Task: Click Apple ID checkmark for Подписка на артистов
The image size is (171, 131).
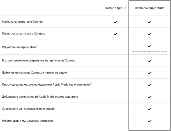Action: click(115, 34)
